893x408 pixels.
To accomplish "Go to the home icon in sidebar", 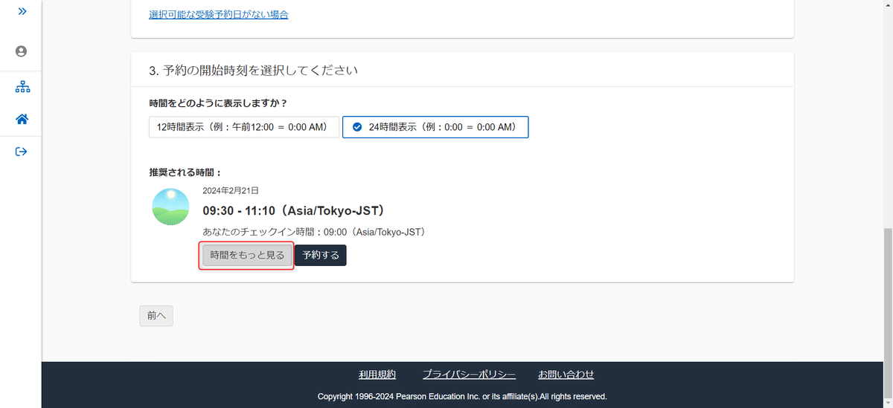I will point(22,119).
